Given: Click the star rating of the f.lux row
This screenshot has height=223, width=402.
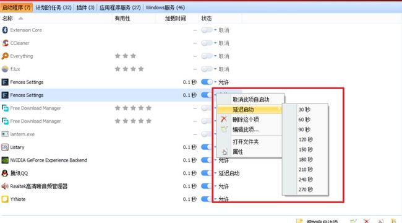Looking at the screenshot, I should tap(129, 69).
